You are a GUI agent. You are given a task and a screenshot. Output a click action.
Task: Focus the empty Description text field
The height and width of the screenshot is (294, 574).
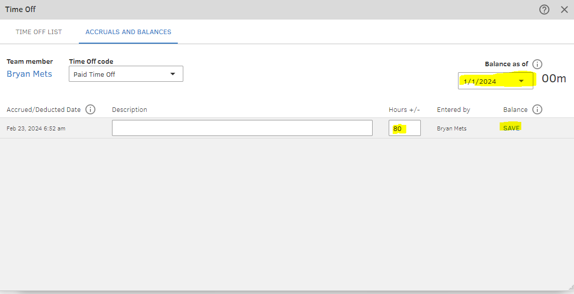(x=242, y=128)
